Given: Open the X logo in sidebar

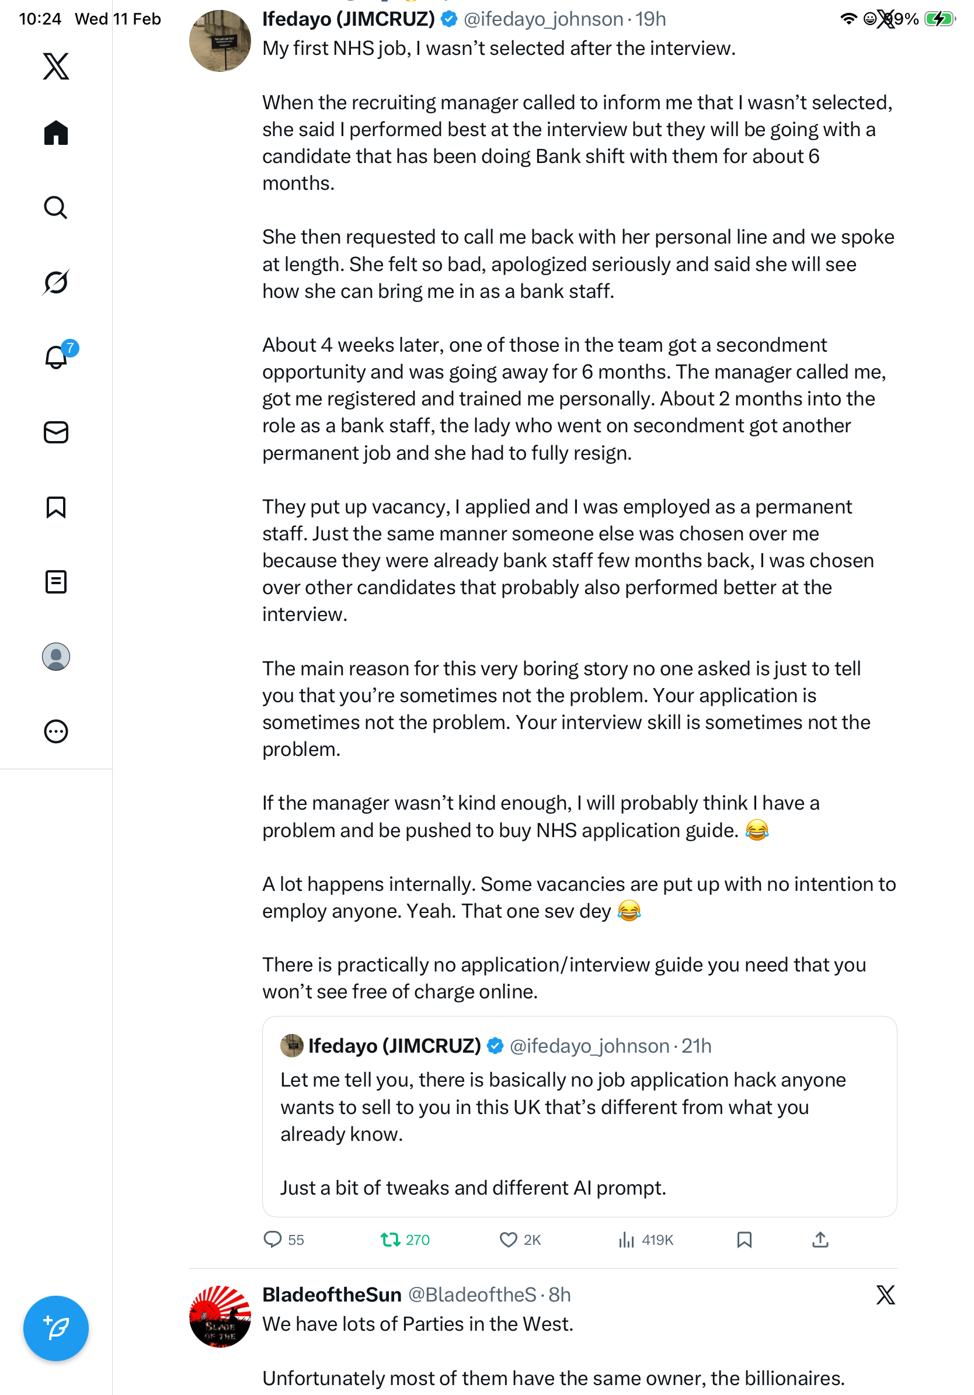Looking at the screenshot, I should 56,66.
